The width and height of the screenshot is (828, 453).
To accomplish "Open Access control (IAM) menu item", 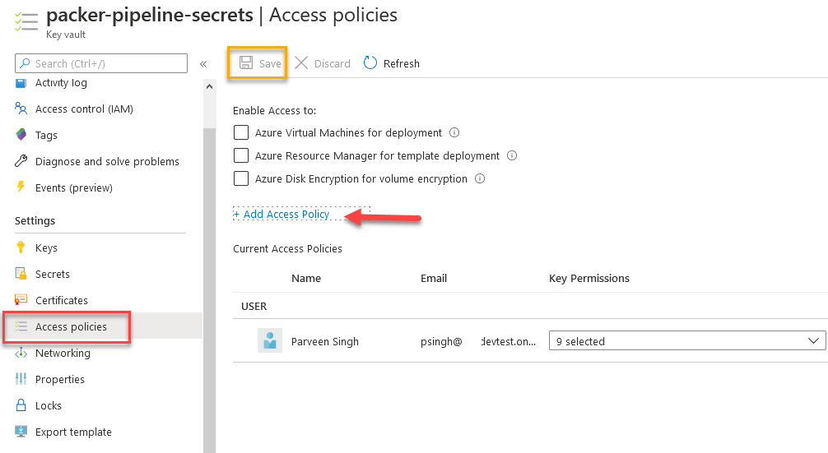I will [x=84, y=109].
